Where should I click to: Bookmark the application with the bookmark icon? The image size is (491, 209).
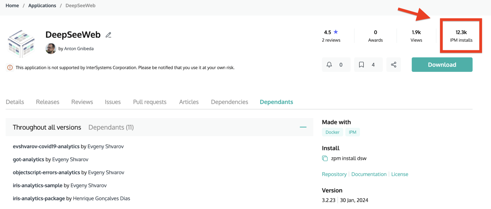tap(368, 65)
